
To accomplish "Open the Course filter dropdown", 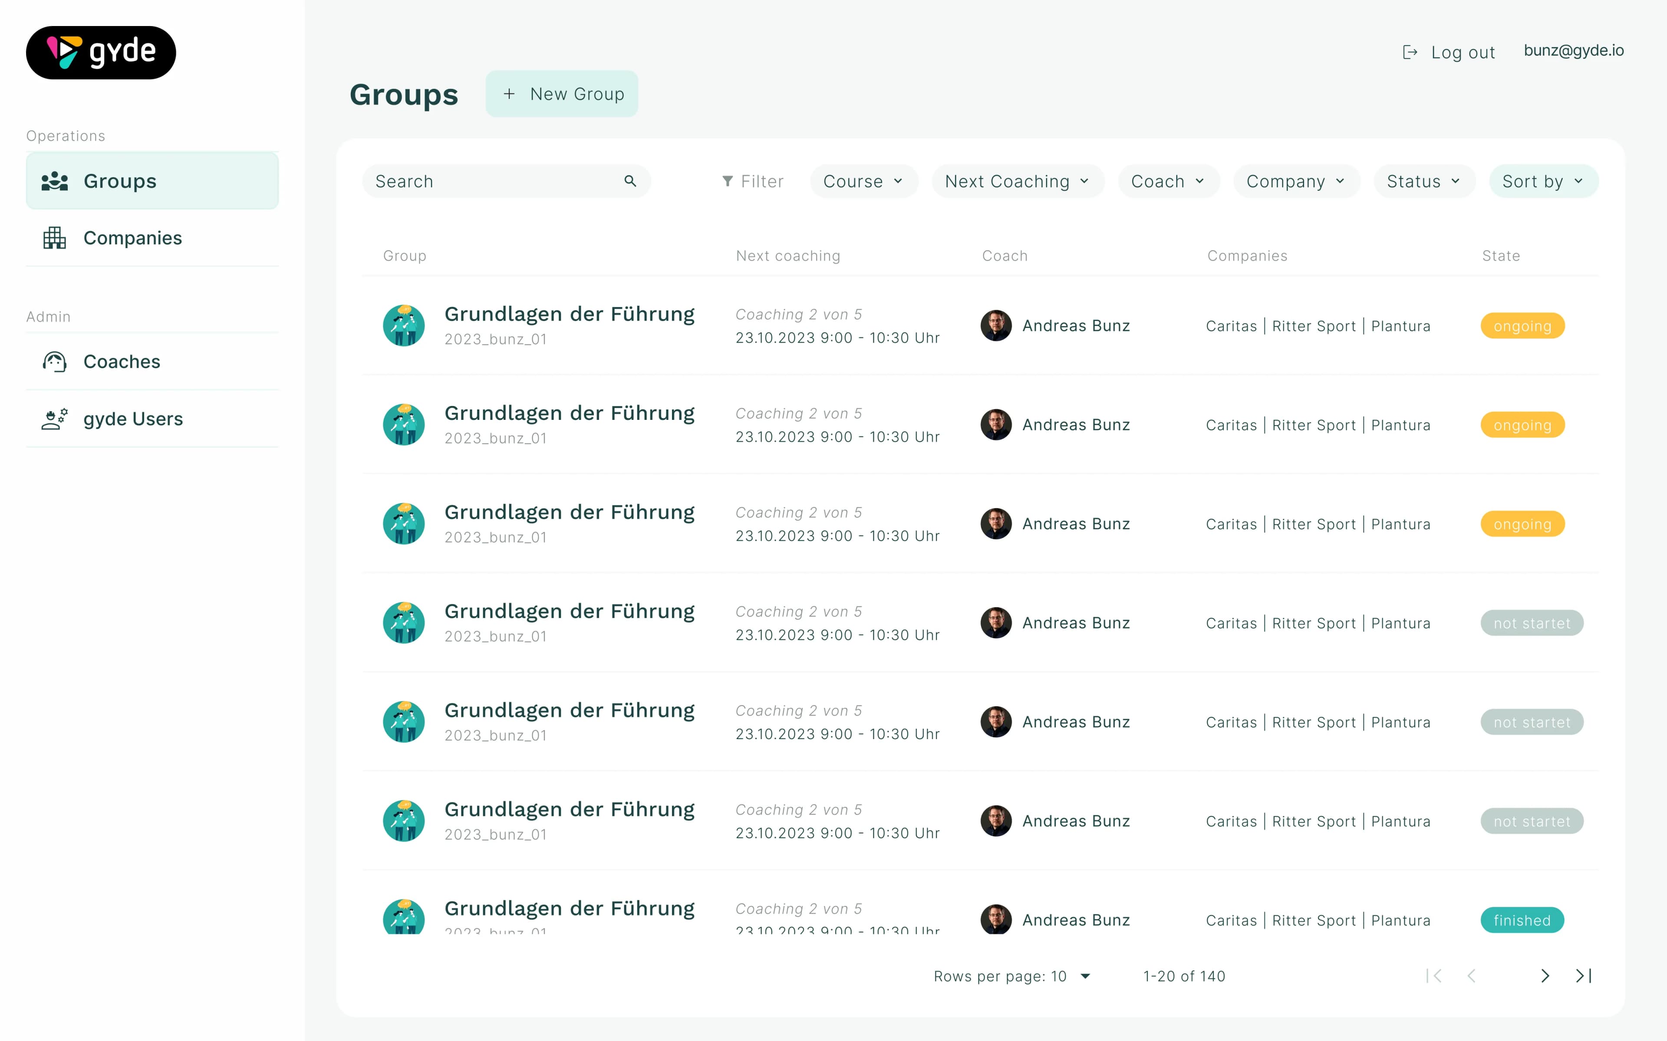I will pyautogui.click(x=864, y=181).
